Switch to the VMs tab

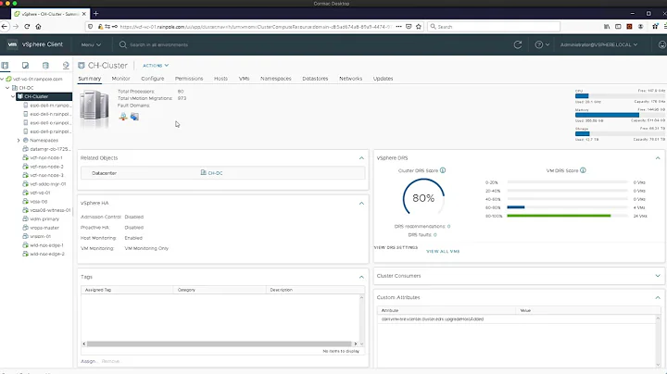coord(244,79)
